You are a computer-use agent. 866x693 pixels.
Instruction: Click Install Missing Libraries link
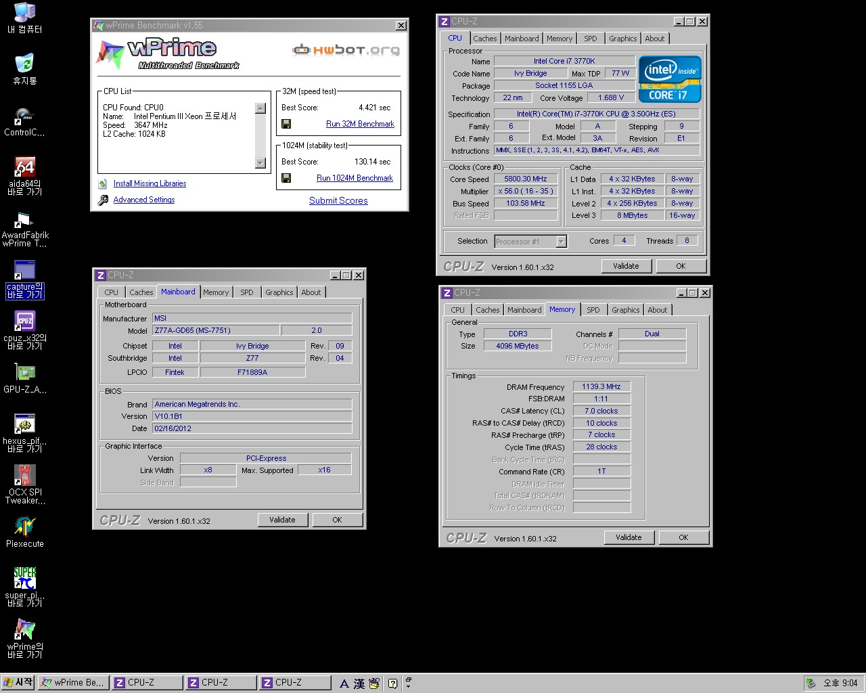click(150, 183)
